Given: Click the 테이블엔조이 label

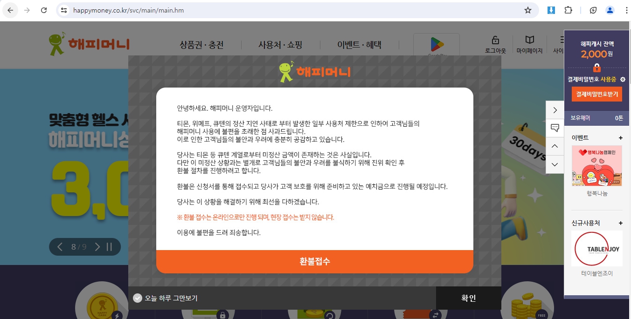Looking at the screenshot, I should tap(597, 274).
